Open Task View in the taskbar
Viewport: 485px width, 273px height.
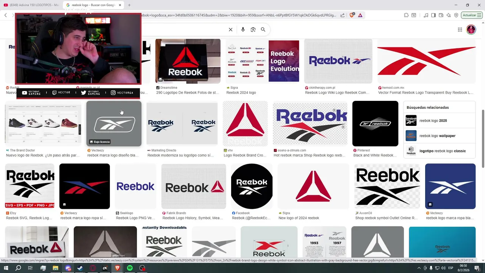31,268
